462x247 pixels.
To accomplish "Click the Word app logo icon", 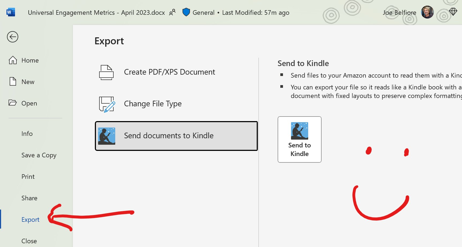I will tap(10, 12).
